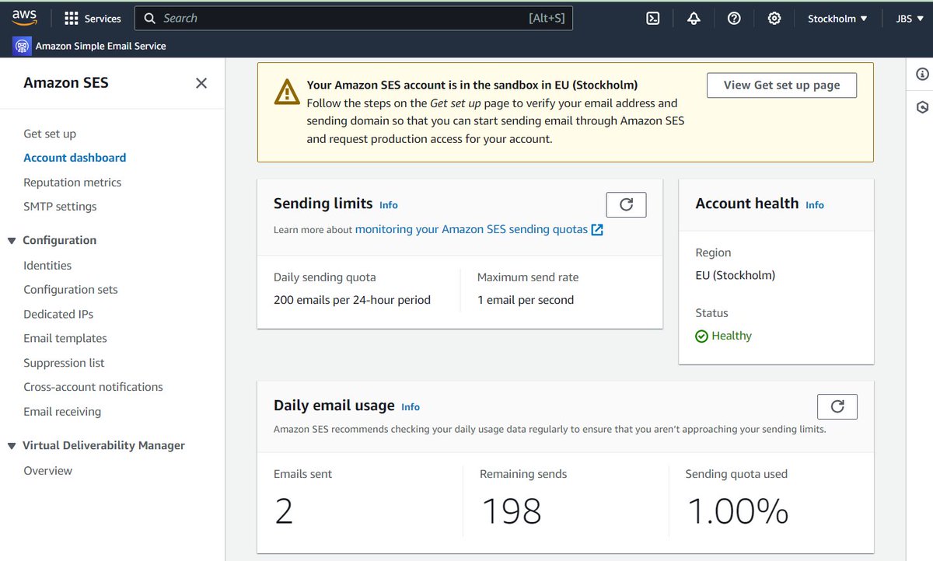Click the Sending quota used '1.00%'
Image resolution: width=933 pixels, height=561 pixels.
tap(738, 511)
